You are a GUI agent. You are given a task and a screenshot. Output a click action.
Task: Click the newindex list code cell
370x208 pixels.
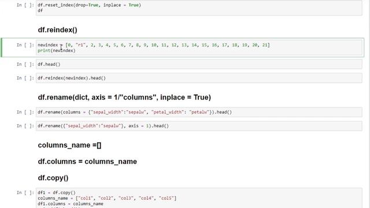tap(199, 47)
